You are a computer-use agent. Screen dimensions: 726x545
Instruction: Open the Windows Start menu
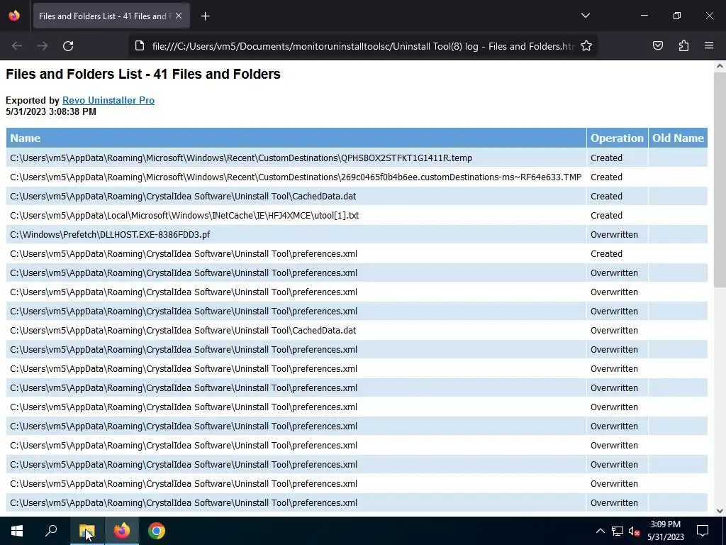pyautogui.click(x=17, y=531)
